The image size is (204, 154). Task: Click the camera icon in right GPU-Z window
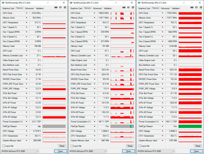coord(192,8)
